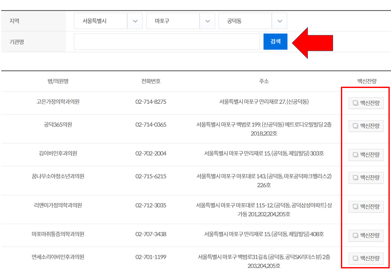Click the 백신잔량 icon beside 공덕365의원
Viewport: 391px width, 269px height.
366,126
